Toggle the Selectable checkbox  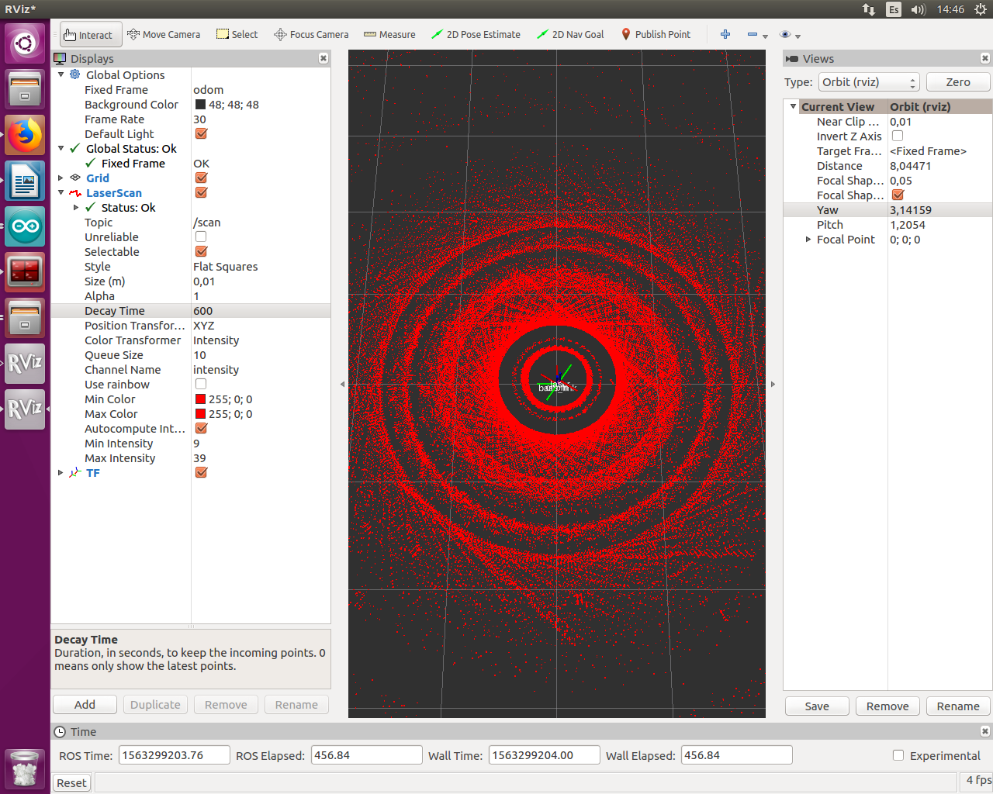201,251
